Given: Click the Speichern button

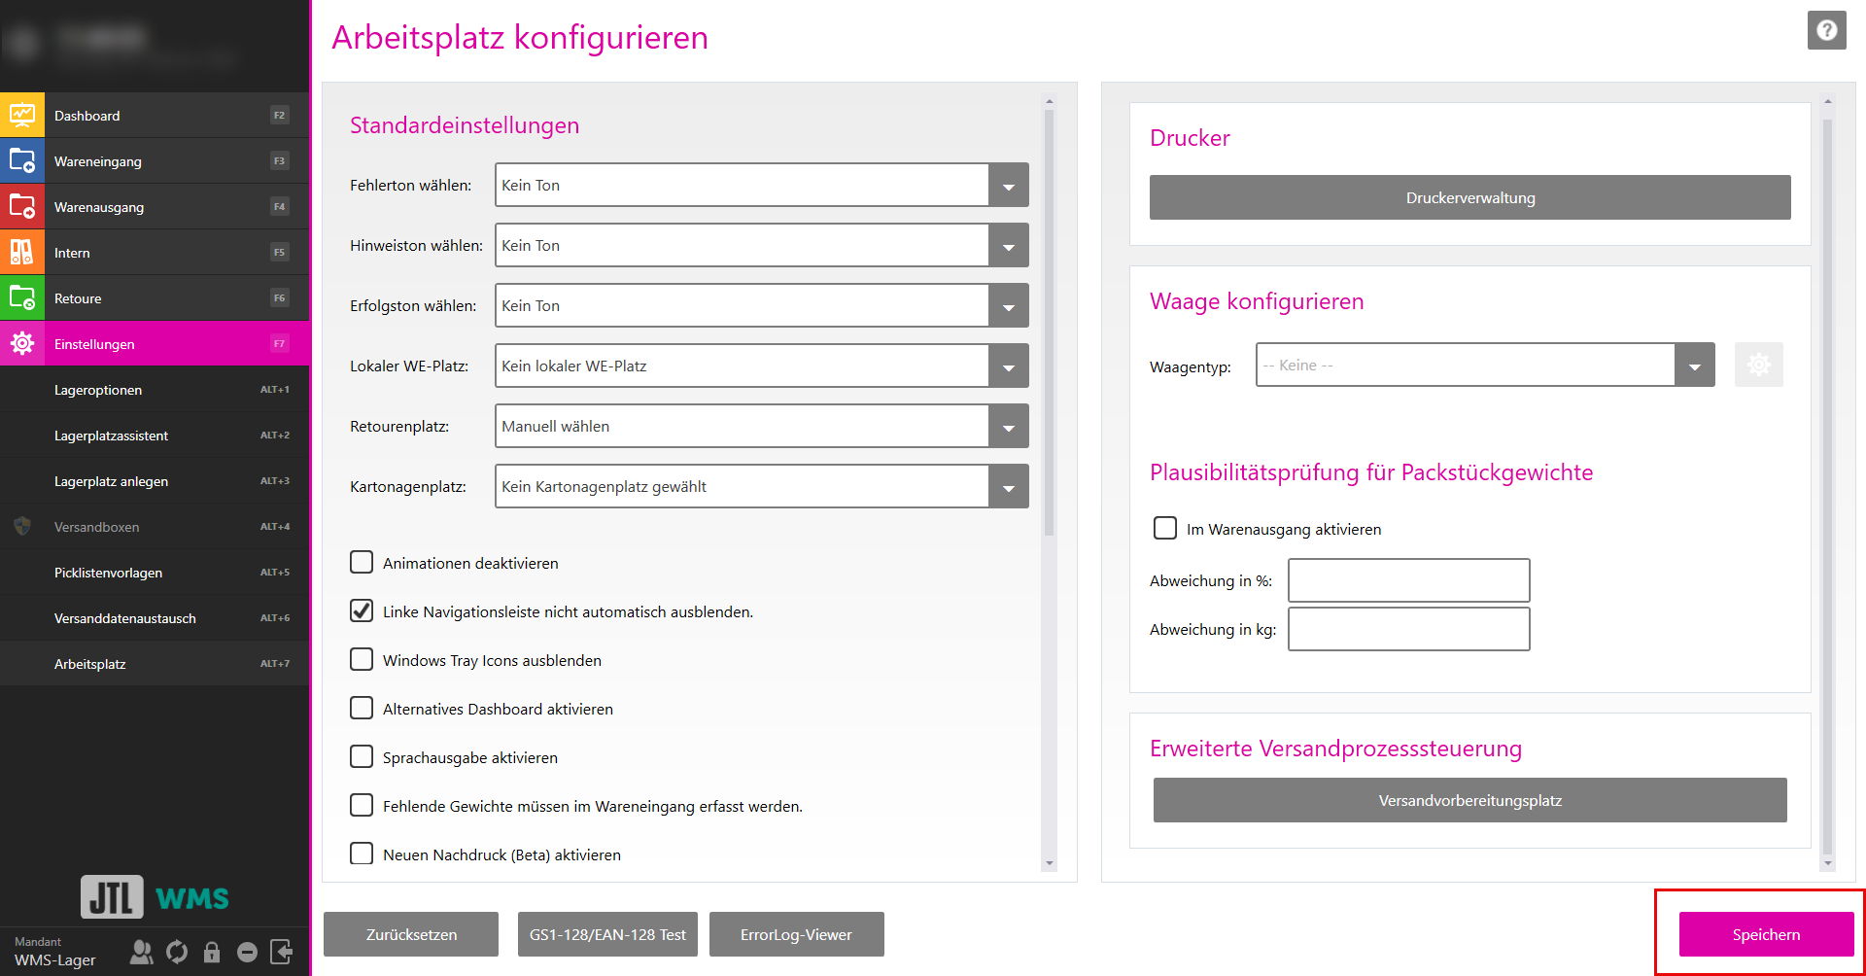Looking at the screenshot, I should 1766,934.
